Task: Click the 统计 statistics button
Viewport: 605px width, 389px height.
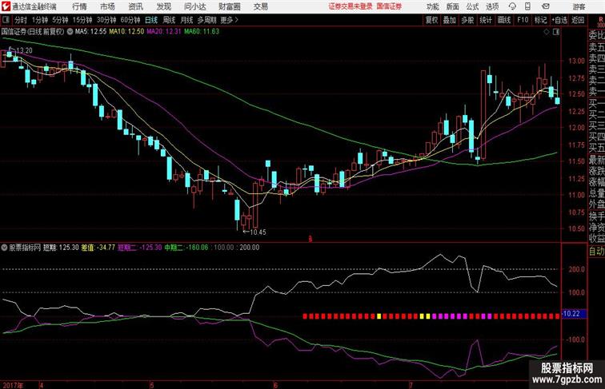Action: click(x=486, y=20)
